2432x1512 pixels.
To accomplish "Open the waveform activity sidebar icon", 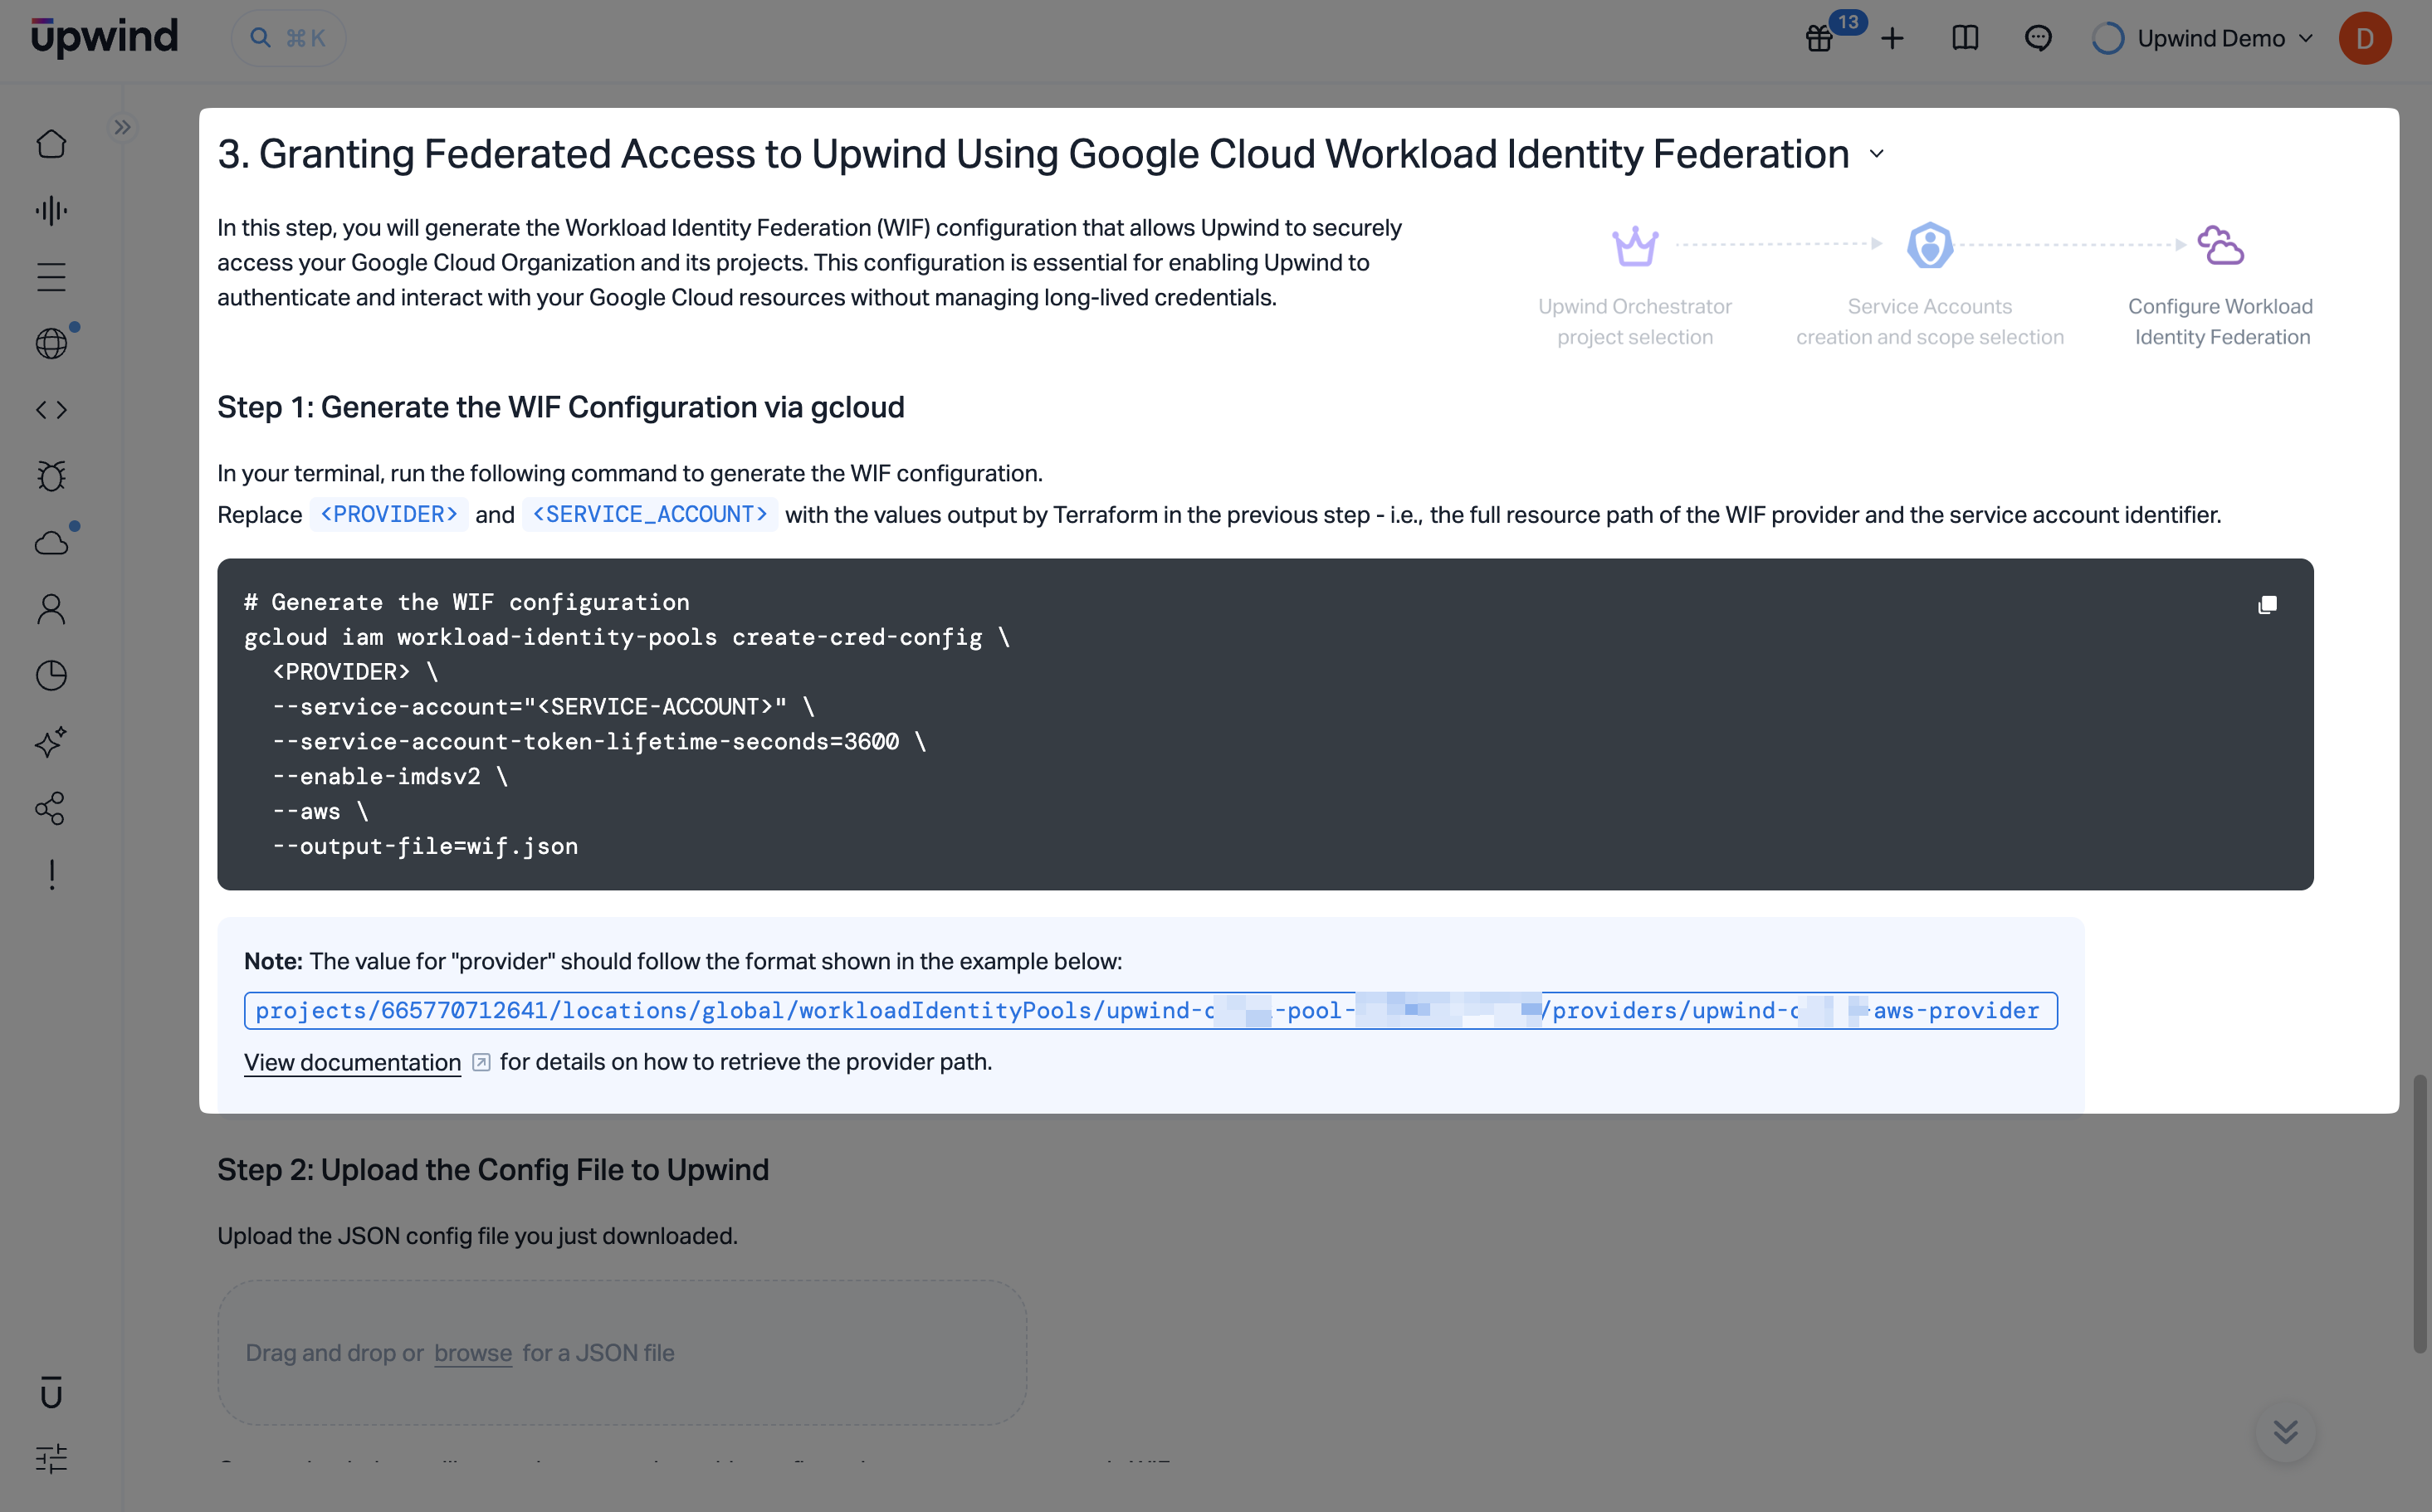I will pyautogui.click(x=51, y=210).
